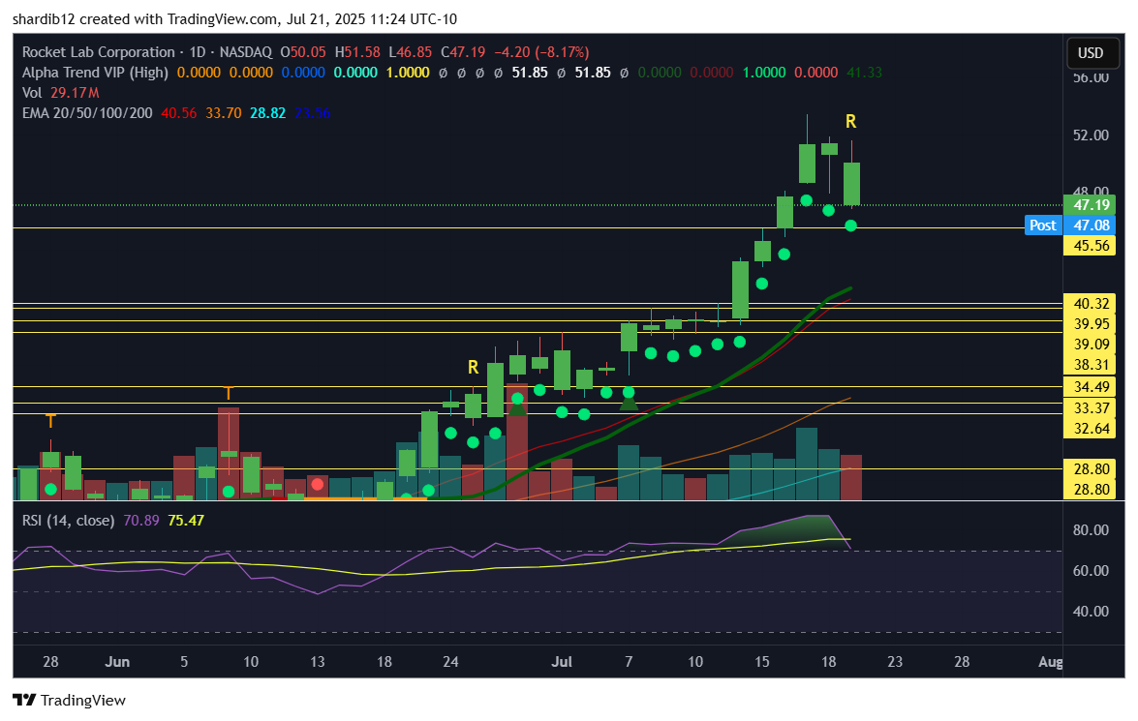Image resolution: width=1138 pixels, height=721 pixels.
Task: Click the orange T marker near May 28
Action: 50,421
